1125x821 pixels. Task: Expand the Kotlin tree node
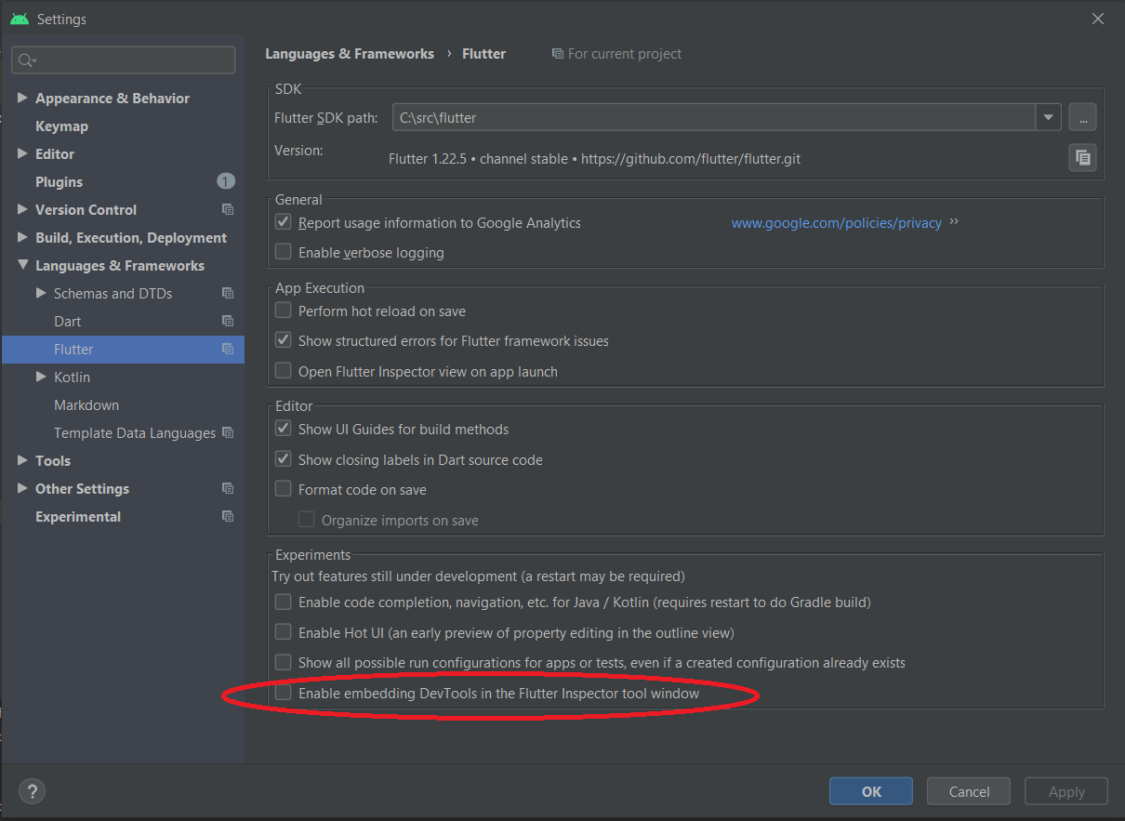click(40, 377)
